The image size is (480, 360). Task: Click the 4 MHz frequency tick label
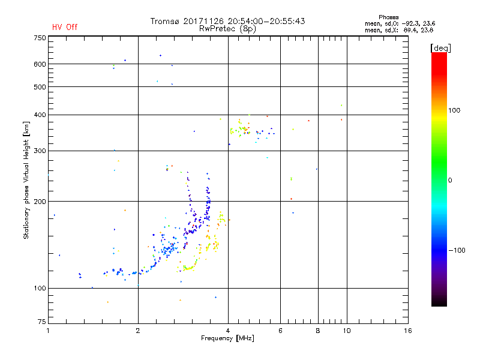tap(228, 331)
